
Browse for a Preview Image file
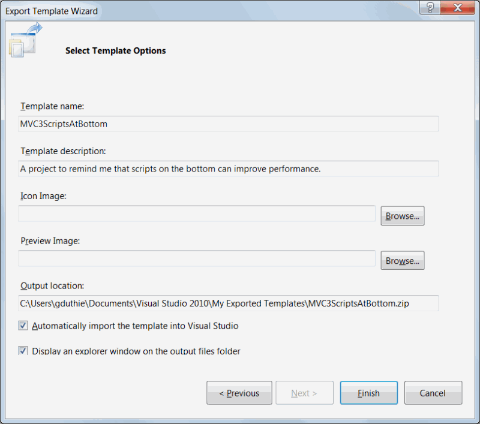[402, 261]
